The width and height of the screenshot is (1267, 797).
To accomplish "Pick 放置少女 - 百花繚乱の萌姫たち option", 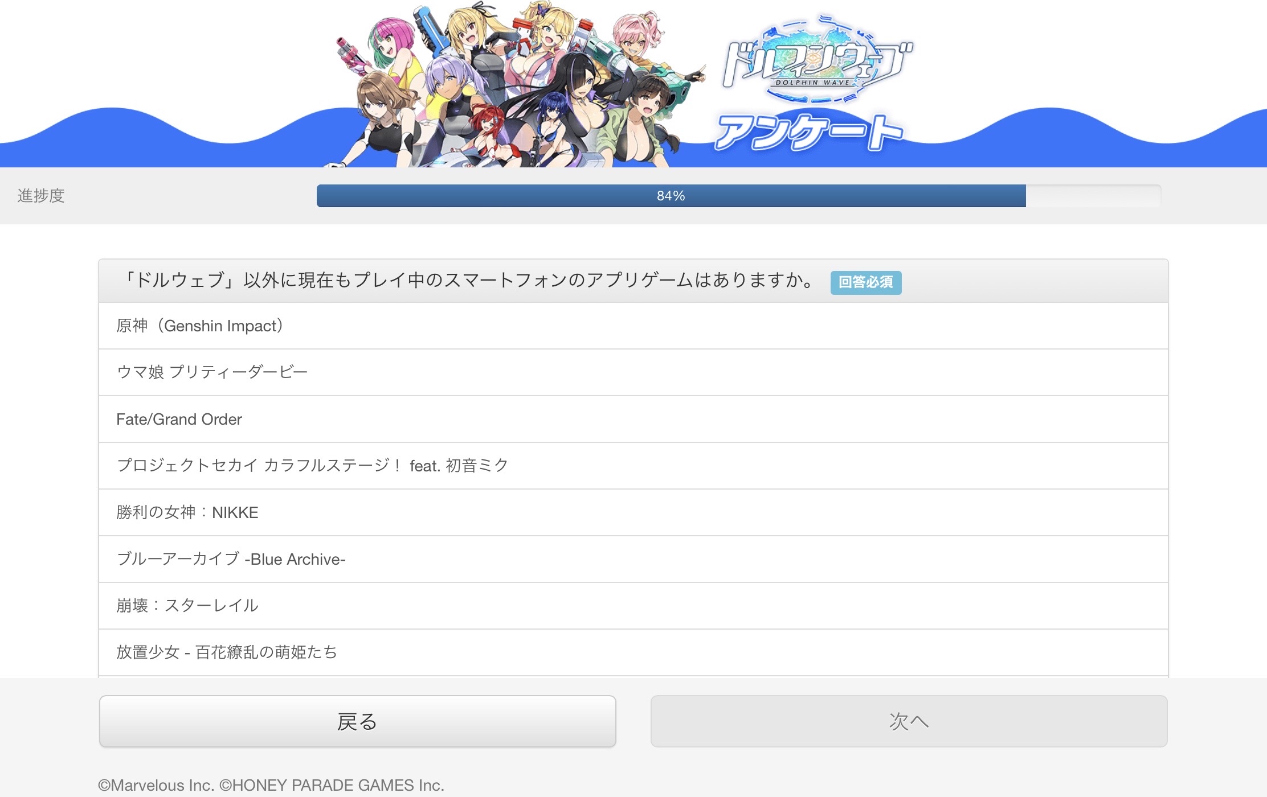I will [633, 652].
